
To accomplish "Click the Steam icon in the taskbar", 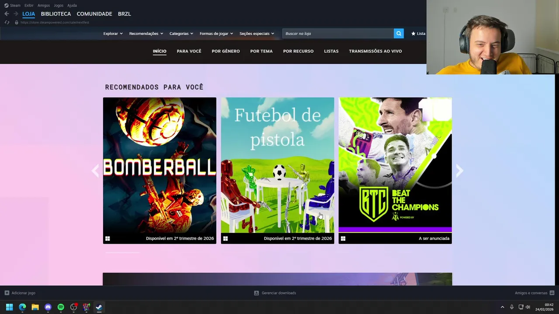I will [99, 307].
